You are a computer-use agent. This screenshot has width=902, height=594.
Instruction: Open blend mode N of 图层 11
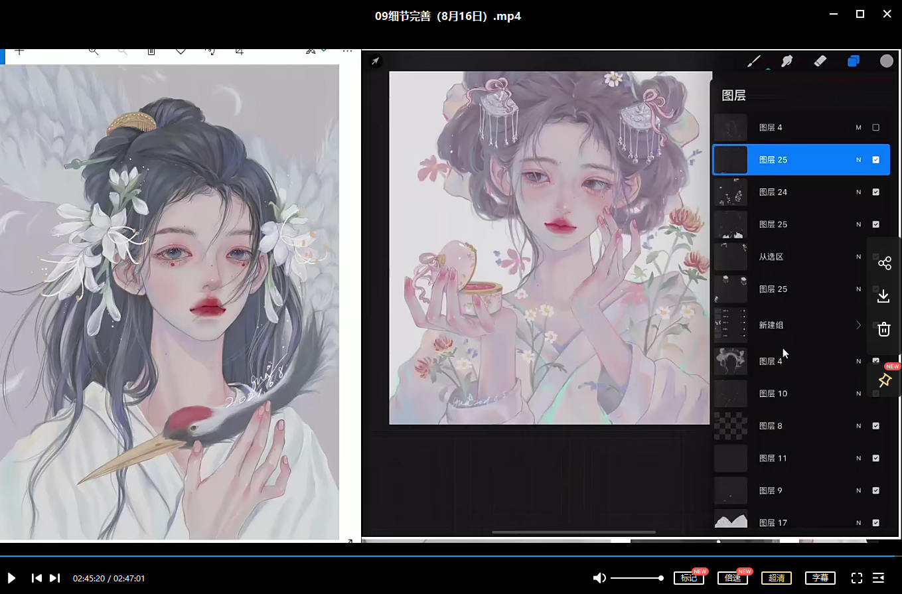[x=858, y=459]
